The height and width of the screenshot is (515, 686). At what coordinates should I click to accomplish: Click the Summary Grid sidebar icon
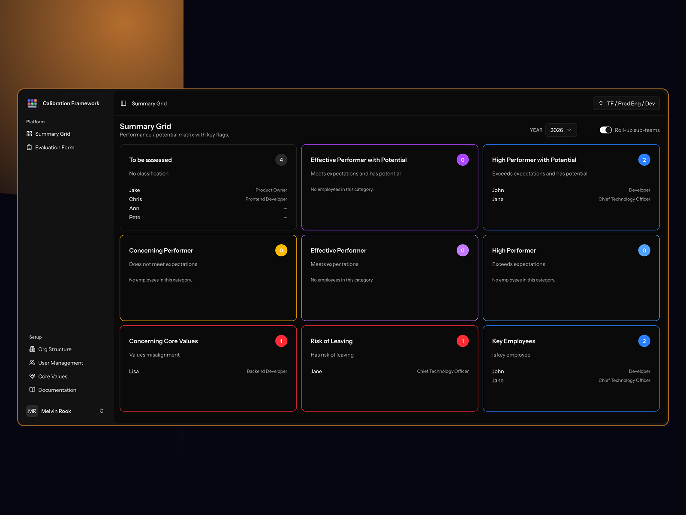pyautogui.click(x=29, y=134)
